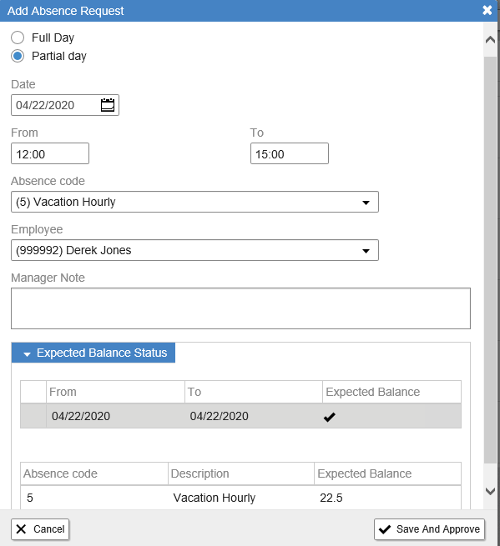
Task: Click the From time field showing 12:00
Action: (50, 153)
